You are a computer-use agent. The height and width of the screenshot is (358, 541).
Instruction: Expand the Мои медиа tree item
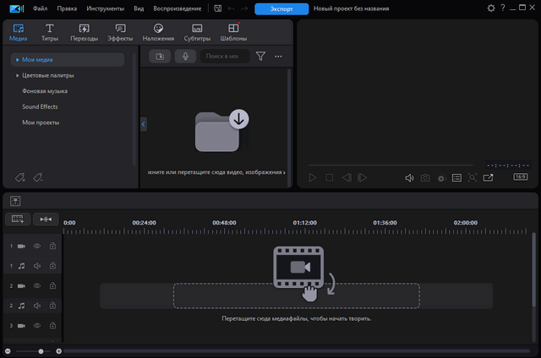pyautogui.click(x=18, y=60)
